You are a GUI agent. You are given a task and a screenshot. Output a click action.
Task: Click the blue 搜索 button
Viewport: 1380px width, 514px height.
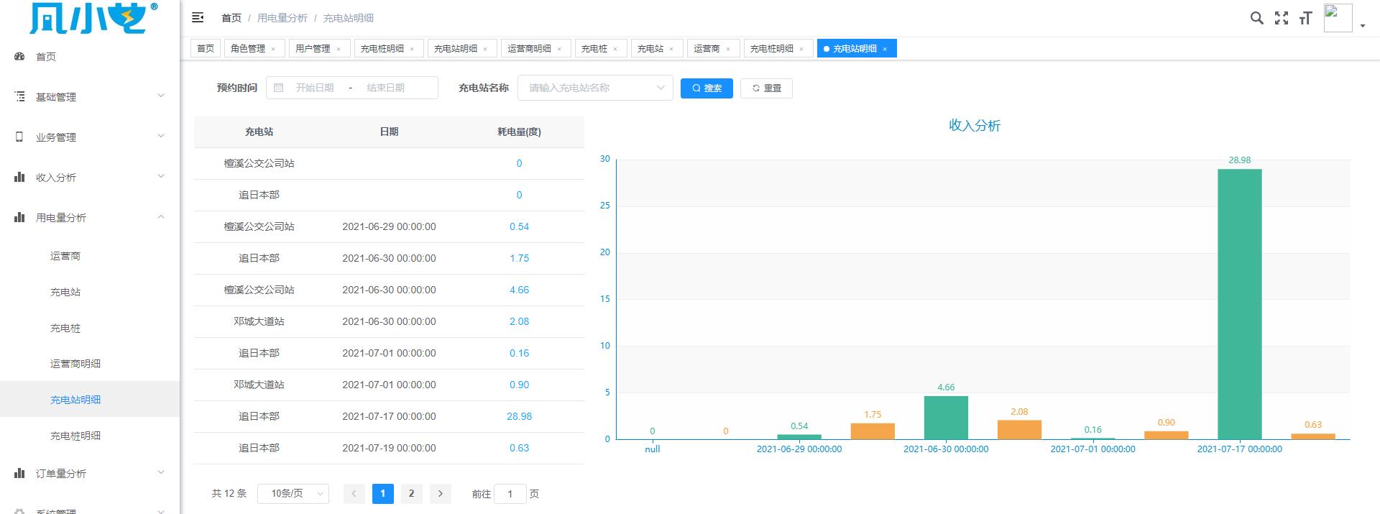click(x=707, y=88)
